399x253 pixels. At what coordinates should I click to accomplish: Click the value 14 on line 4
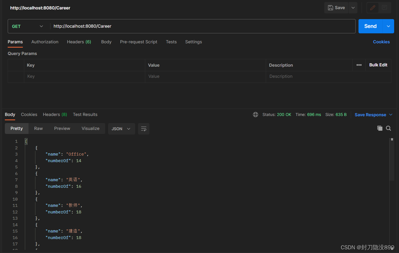point(79,161)
